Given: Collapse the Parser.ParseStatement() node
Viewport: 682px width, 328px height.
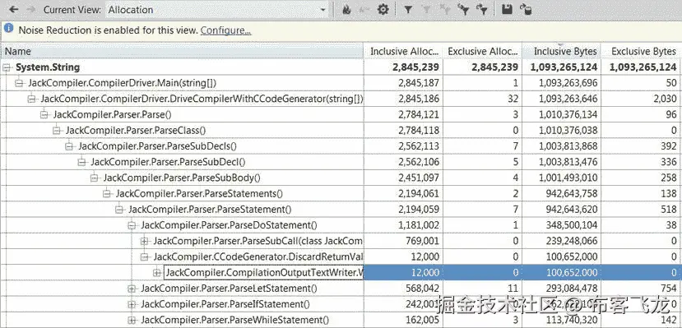Looking at the screenshot, I should pos(119,210).
